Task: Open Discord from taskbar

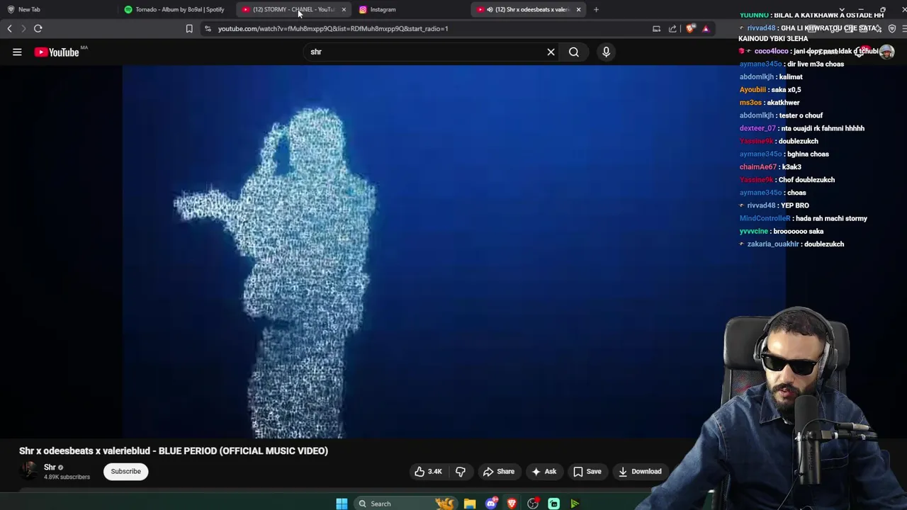Action: click(x=491, y=504)
